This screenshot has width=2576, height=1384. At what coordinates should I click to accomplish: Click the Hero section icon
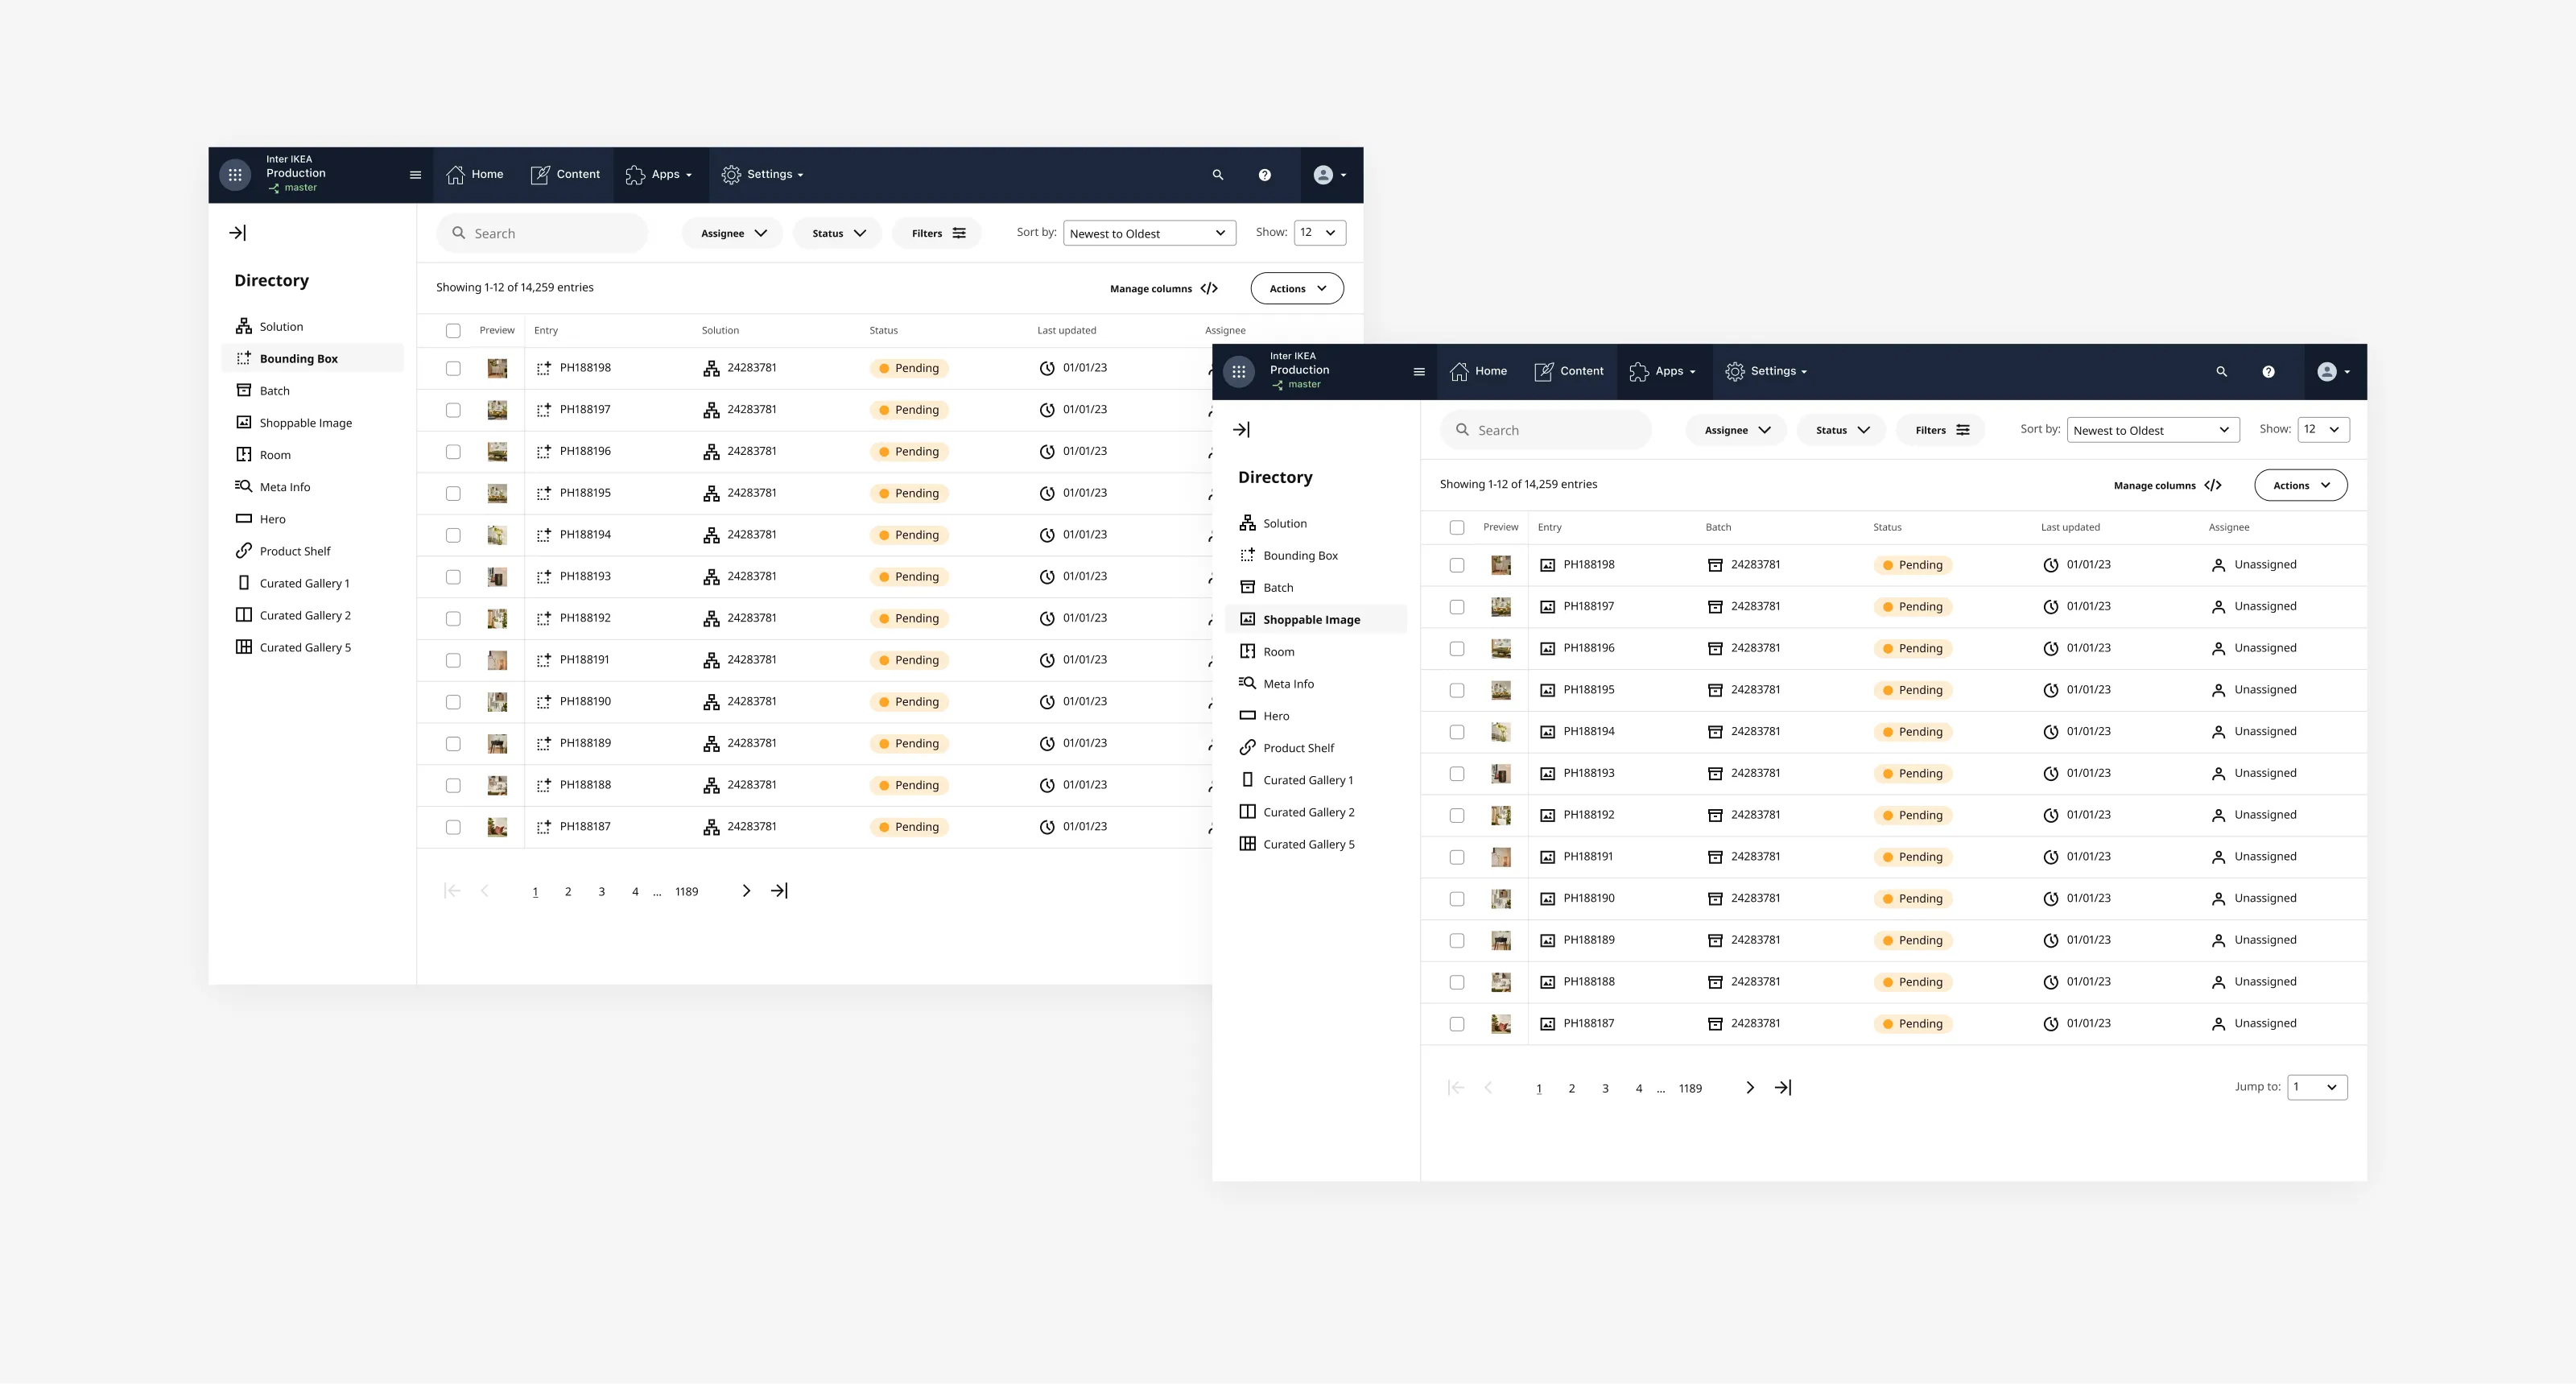click(x=1248, y=715)
